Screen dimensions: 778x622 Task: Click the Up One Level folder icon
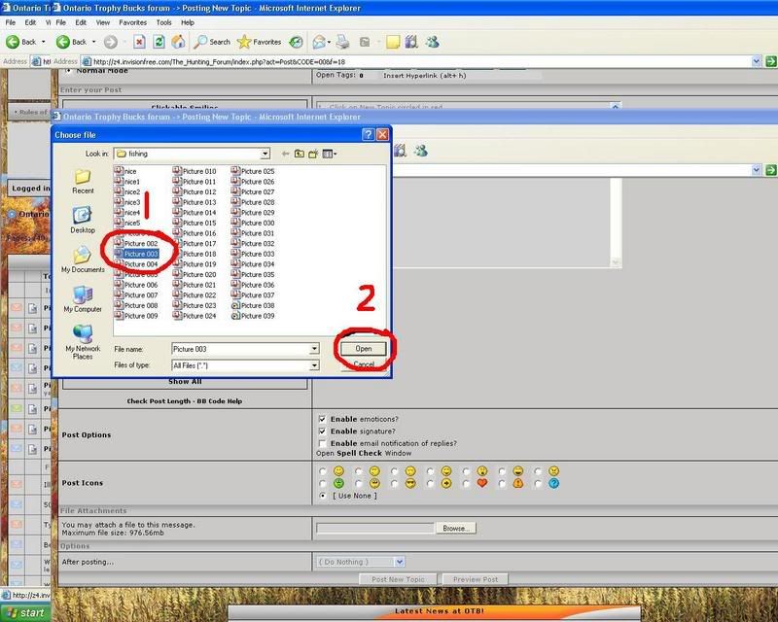pyautogui.click(x=300, y=154)
